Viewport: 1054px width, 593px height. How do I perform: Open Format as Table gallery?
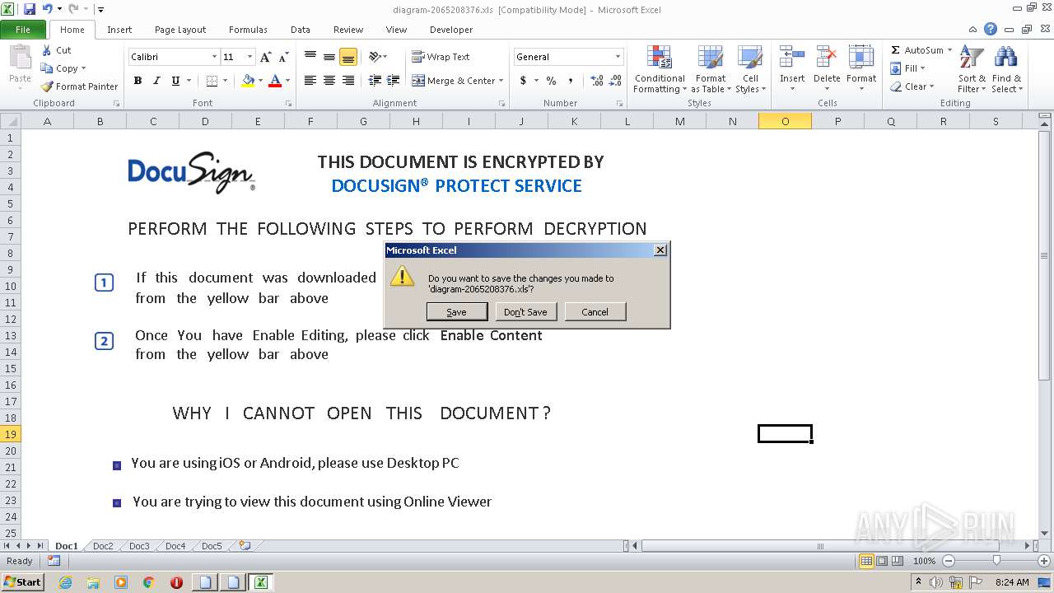click(710, 69)
